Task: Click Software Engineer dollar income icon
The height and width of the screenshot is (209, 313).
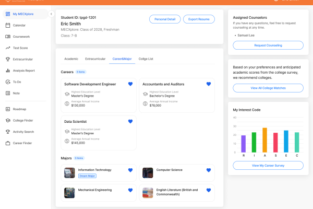Action: (67, 103)
